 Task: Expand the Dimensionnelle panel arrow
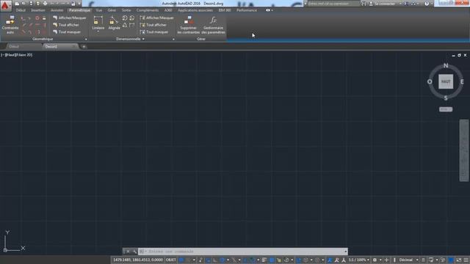click(x=143, y=39)
